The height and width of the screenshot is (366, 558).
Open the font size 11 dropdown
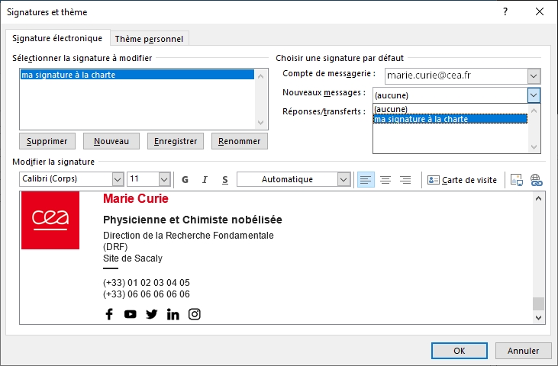[164, 179]
